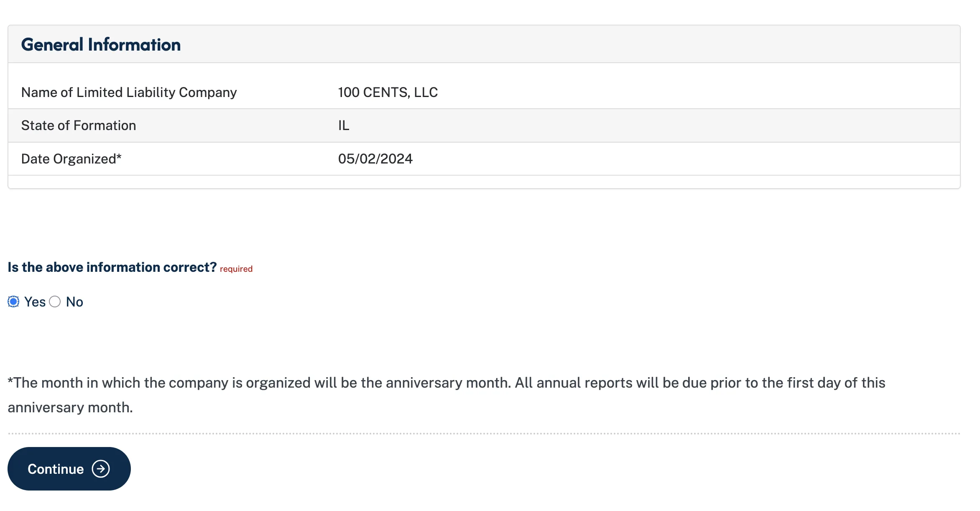Click the selected Yes option to confirm
The height and width of the screenshot is (511, 980).
click(13, 301)
